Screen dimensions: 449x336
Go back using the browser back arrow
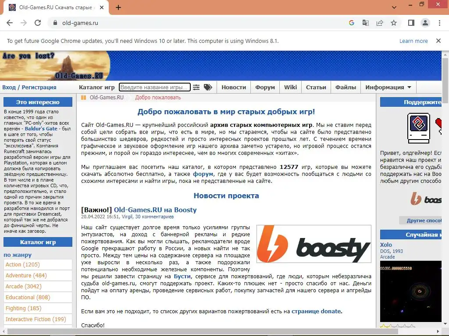pyautogui.click(x=10, y=23)
